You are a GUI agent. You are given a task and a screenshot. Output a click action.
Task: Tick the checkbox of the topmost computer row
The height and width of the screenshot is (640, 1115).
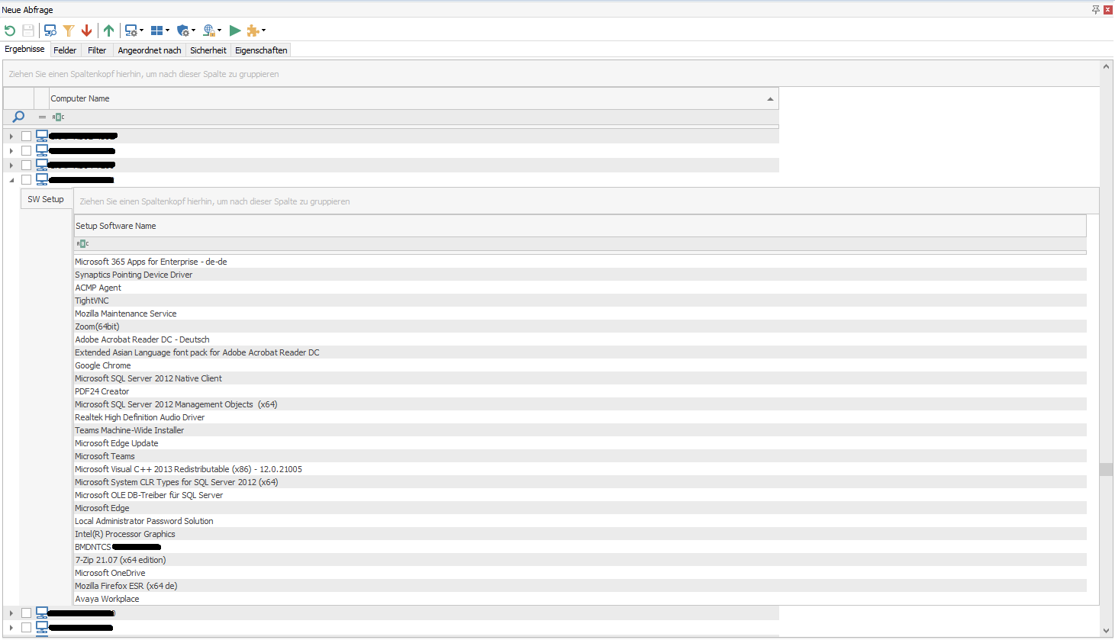point(26,136)
